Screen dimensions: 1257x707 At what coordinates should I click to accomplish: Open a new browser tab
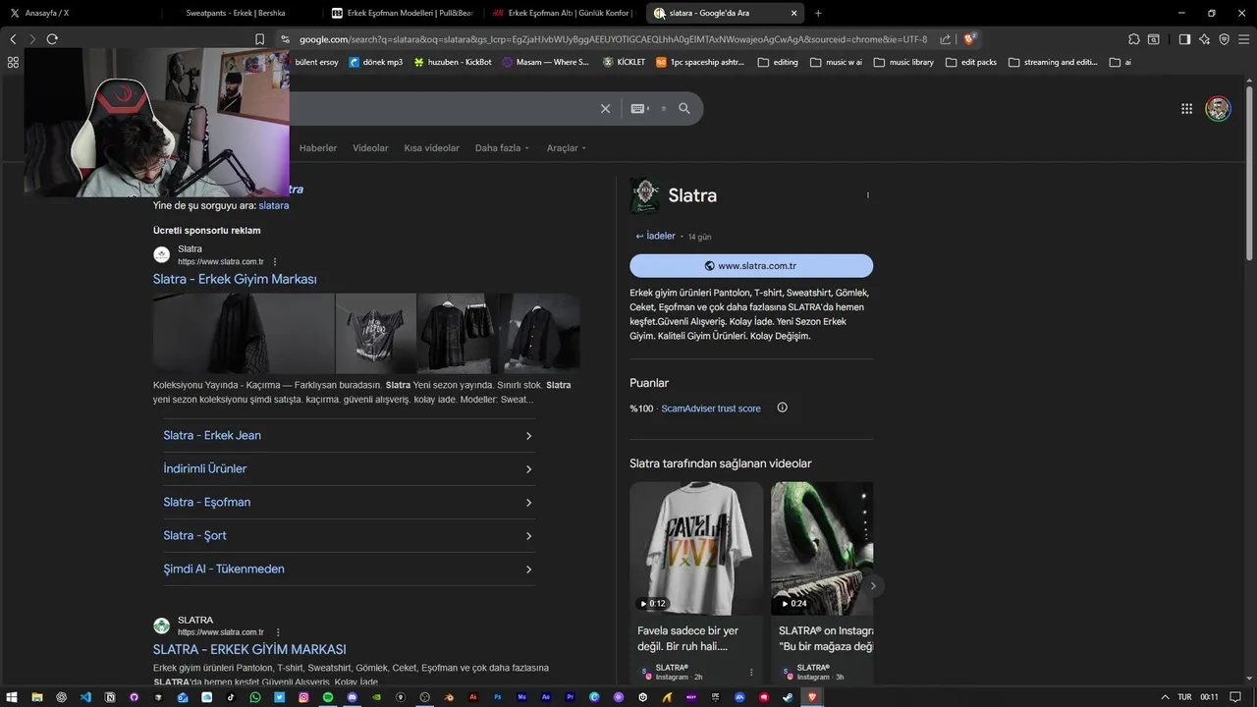[818, 13]
